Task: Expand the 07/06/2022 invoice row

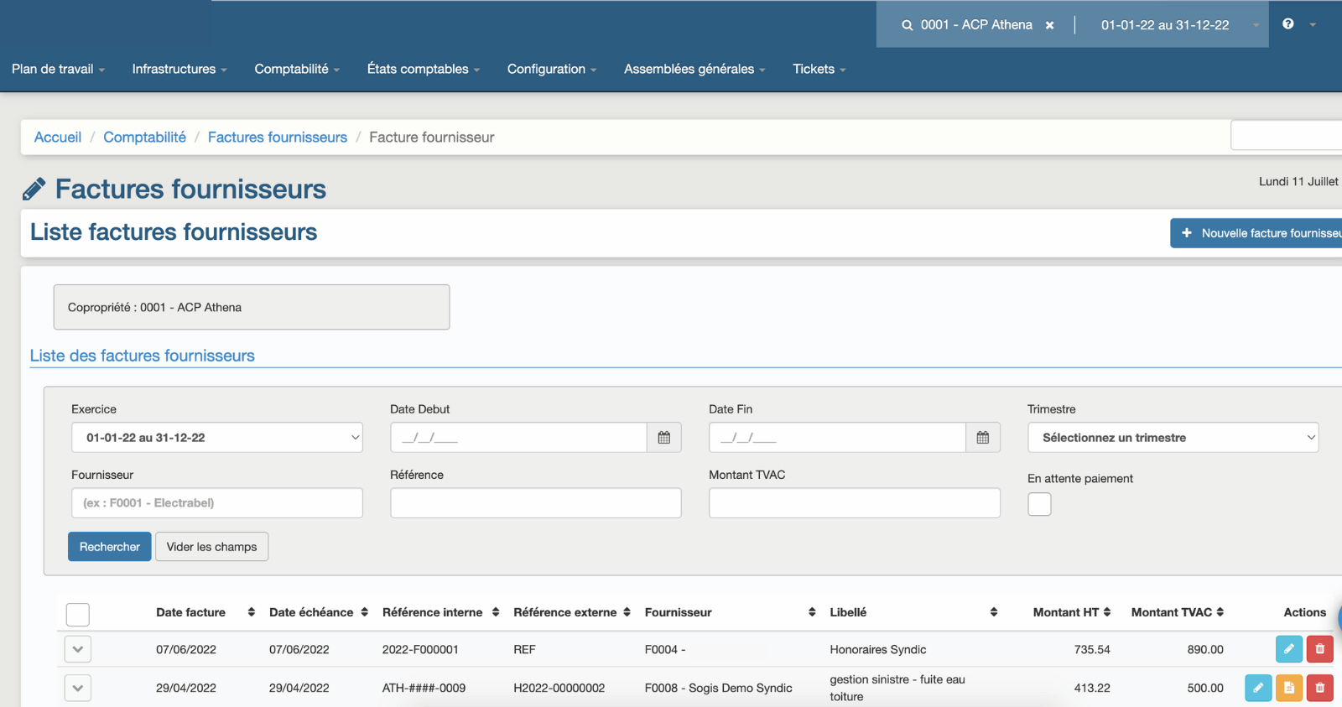Action: click(x=78, y=649)
